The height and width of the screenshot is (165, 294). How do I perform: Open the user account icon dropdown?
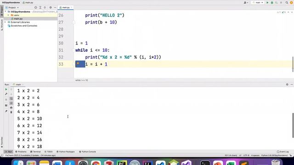pos(246,3)
